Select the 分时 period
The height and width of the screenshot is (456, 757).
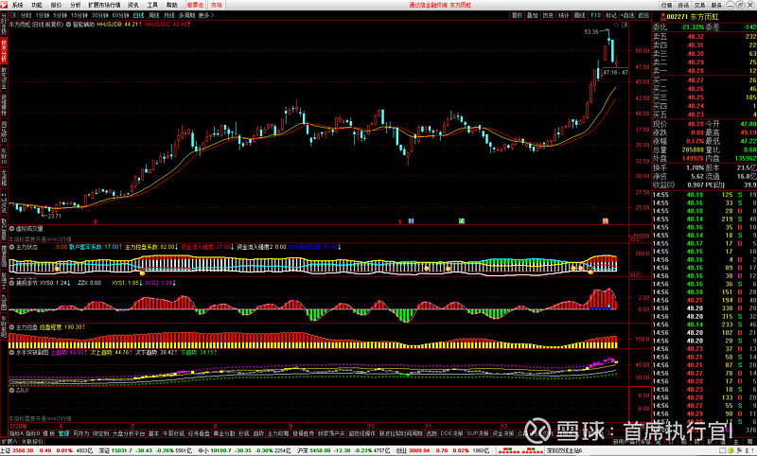click(26, 15)
